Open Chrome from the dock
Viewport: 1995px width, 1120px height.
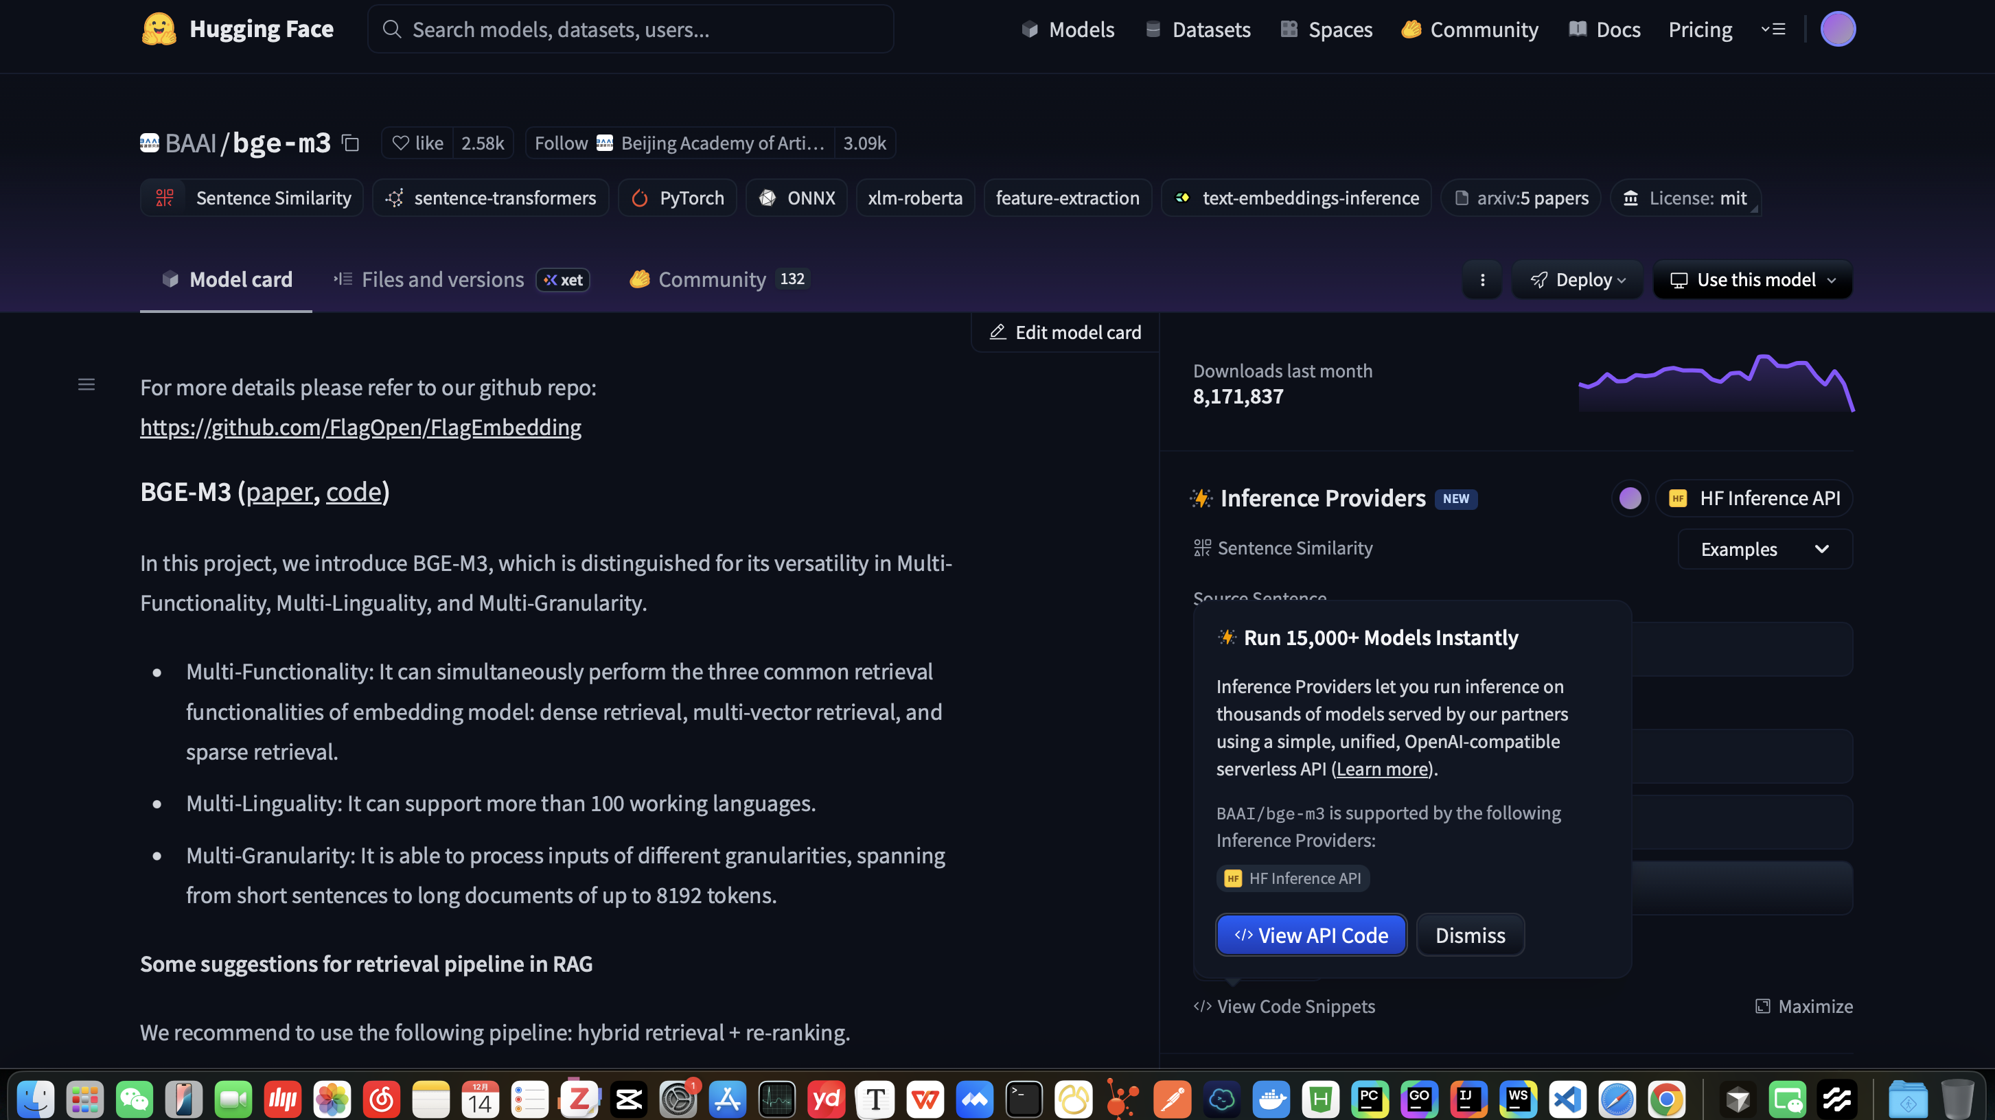tap(1667, 1099)
